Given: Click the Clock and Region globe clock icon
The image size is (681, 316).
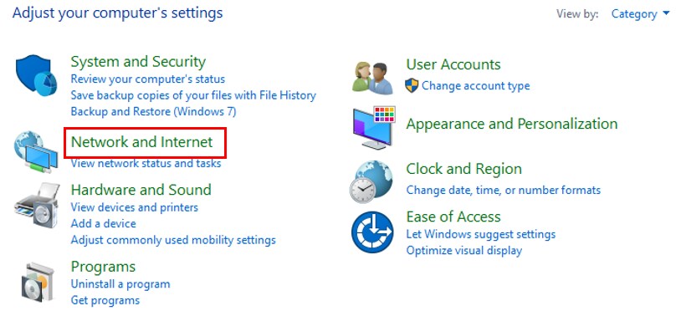Looking at the screenshot, I should coord(371,181).
